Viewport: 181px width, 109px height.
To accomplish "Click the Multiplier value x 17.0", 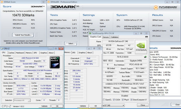I will [x=21, y=89].
